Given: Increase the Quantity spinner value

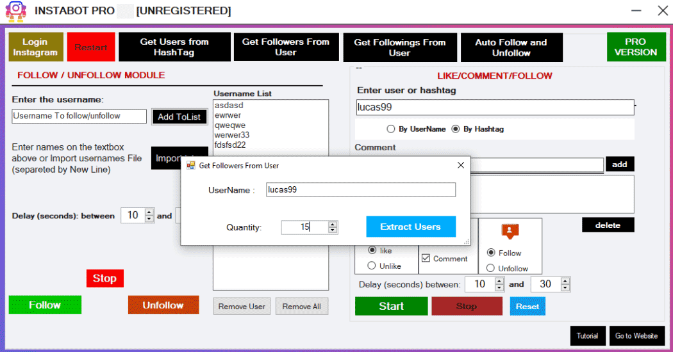Looking at the screenshot, I should coord(333,224).
